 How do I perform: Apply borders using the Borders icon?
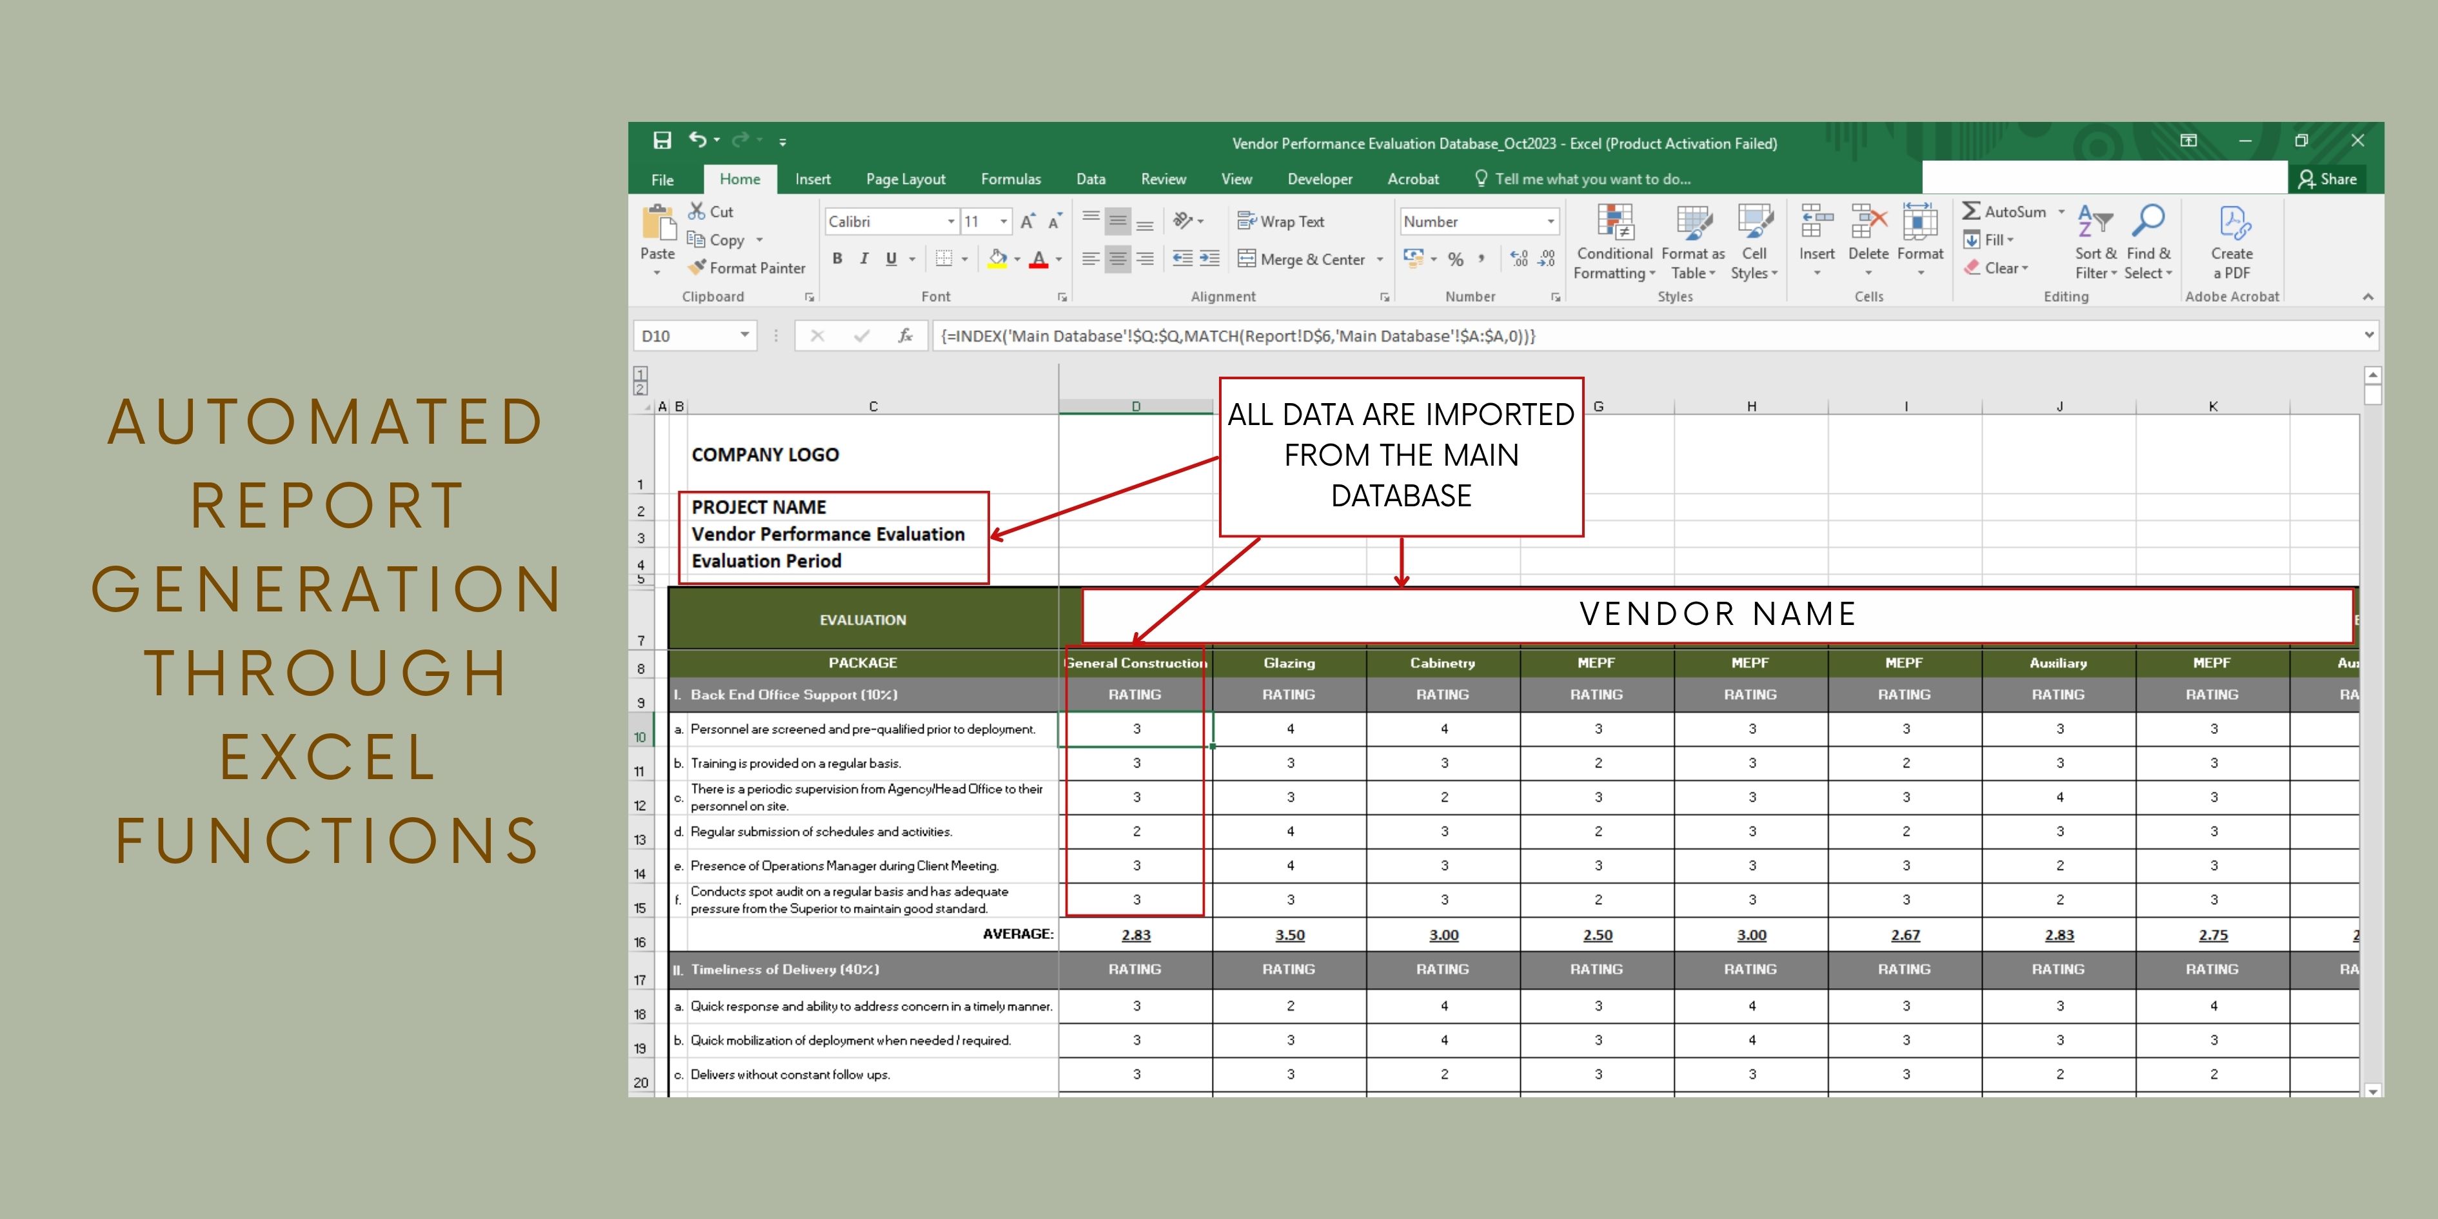coord(944,259)
